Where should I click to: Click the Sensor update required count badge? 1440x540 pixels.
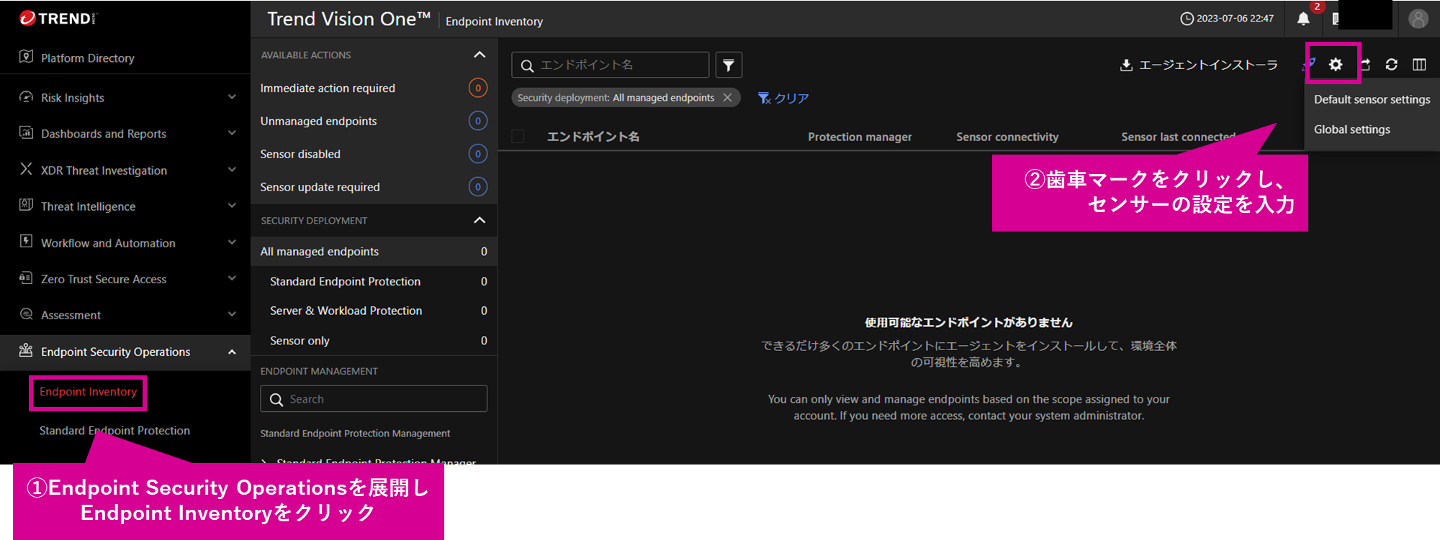[x=478, y=187]
